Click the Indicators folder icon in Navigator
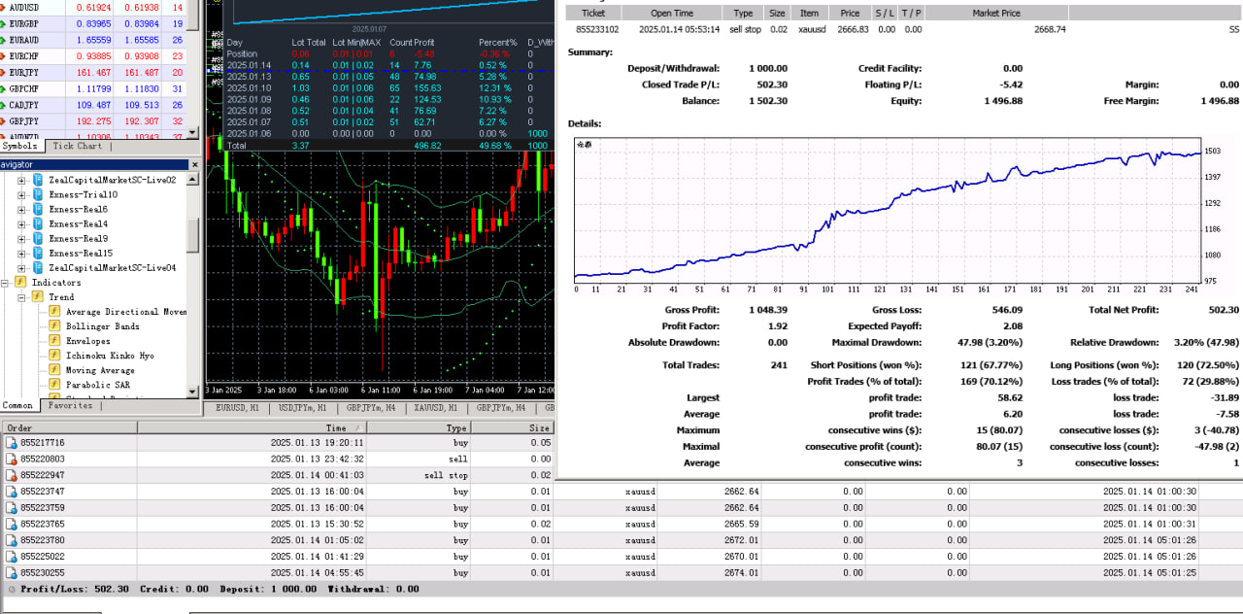This screenshot has width=1243, height=614. coord(20,282)
